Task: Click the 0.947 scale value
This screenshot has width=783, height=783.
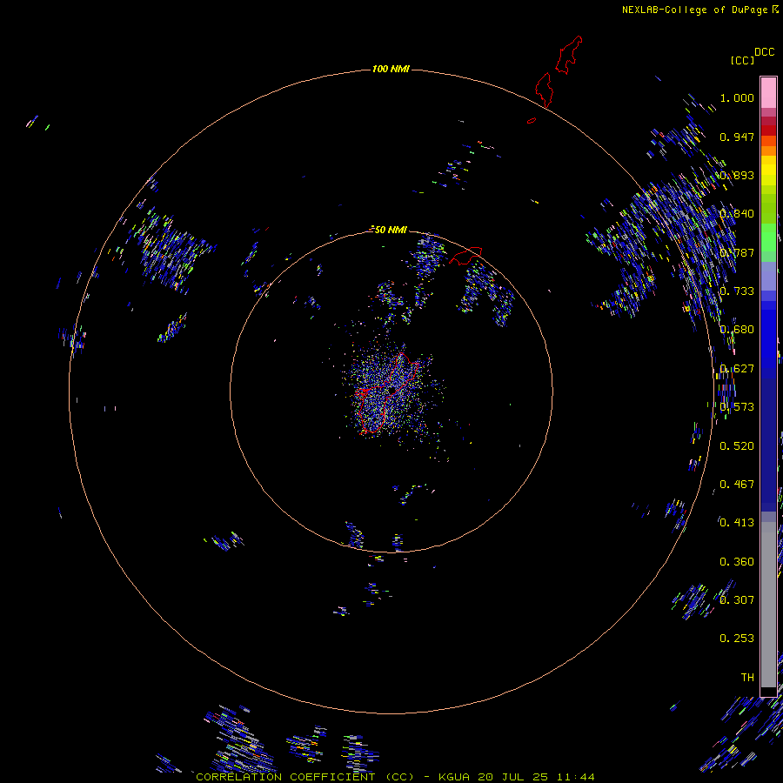Action: pos(737,137)
